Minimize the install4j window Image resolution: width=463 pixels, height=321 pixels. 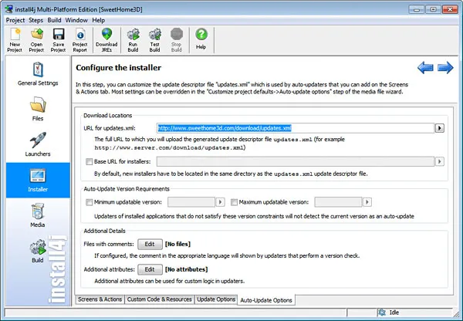[x=417, y=9]
